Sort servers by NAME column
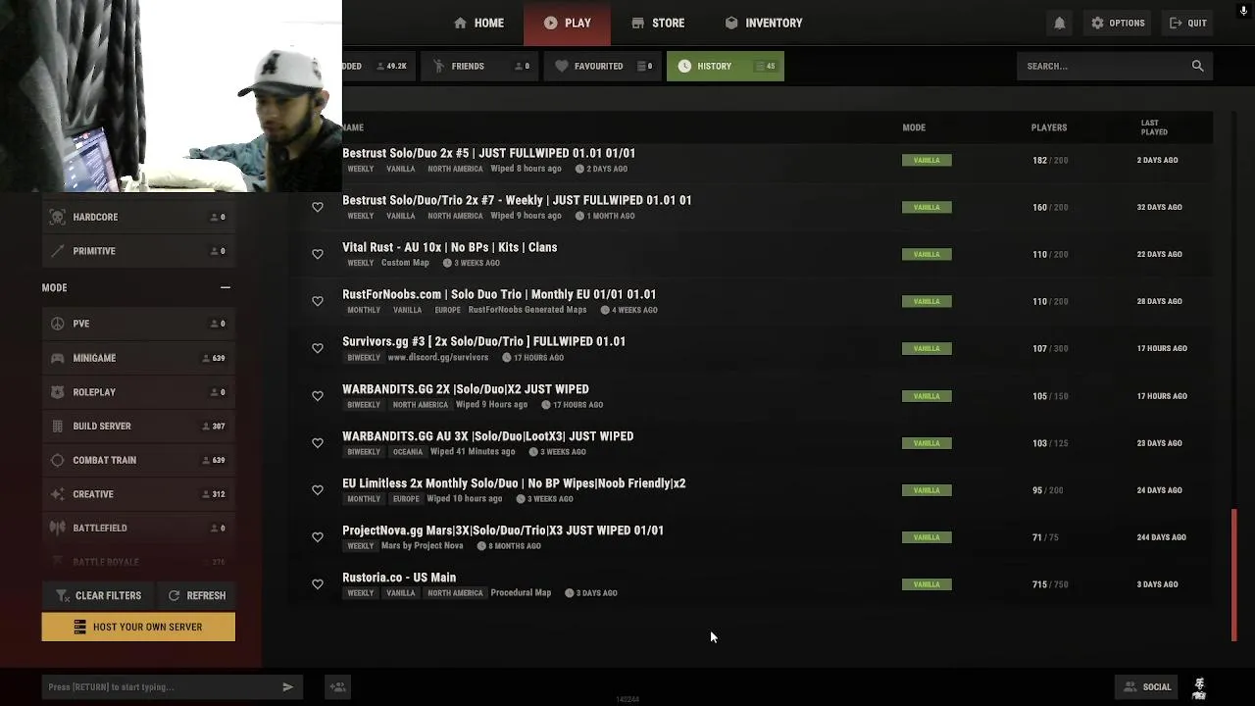Screen dimensions: 1255x706 tap(353, 127)
